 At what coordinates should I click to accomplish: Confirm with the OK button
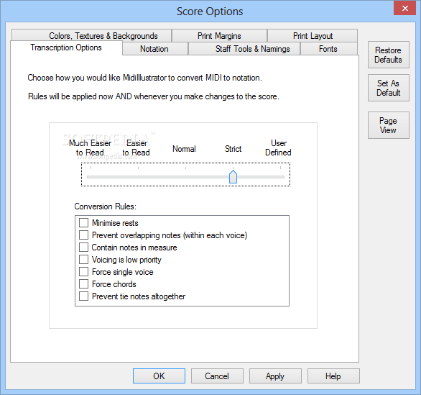point(159,376)
